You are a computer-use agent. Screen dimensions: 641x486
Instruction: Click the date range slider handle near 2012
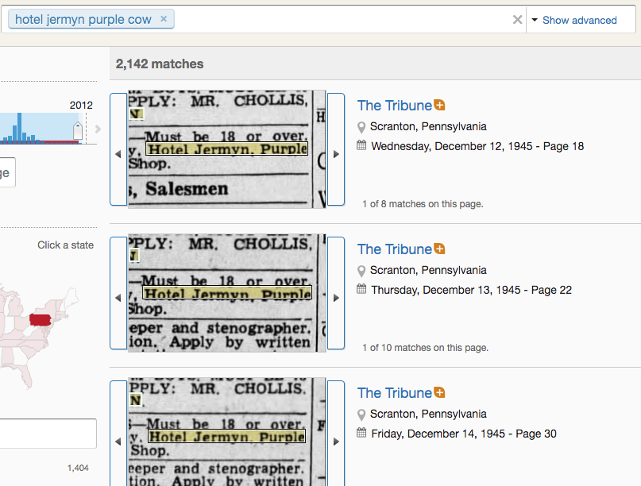click(x=78, y=130)
